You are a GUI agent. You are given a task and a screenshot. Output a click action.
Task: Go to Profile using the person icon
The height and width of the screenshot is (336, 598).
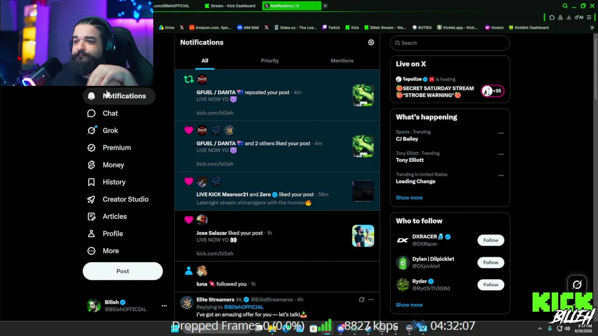point(92,233)
